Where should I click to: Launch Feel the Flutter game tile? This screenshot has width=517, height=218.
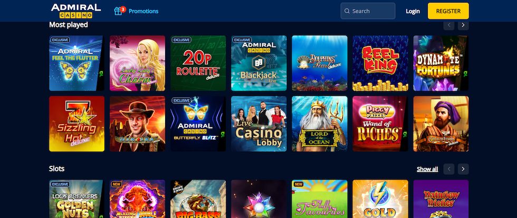coord(77,63)
